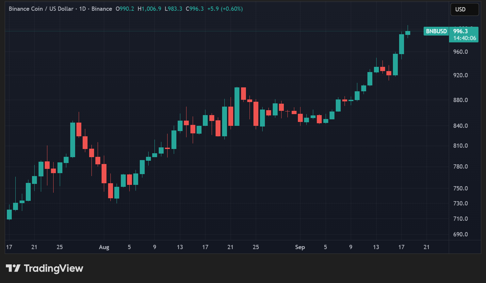Click the TradingView logo icon
486x283 pixels.
coord(13,268)
